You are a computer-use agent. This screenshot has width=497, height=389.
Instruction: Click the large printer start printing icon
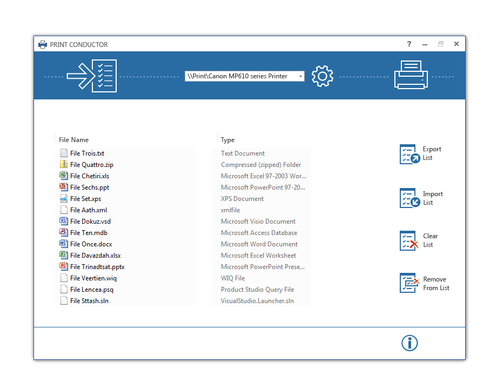click(411, 75)
